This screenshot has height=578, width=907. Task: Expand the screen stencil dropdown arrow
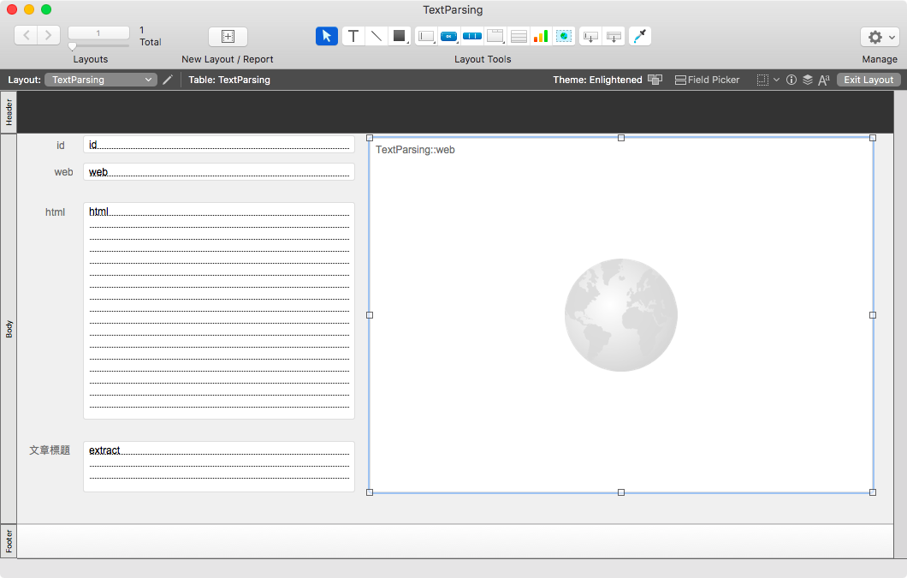pos(776,80)
